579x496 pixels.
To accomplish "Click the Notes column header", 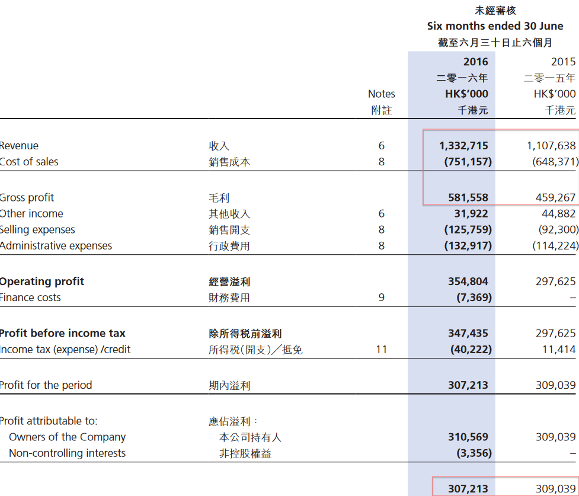I will click(x=381, y=94).
